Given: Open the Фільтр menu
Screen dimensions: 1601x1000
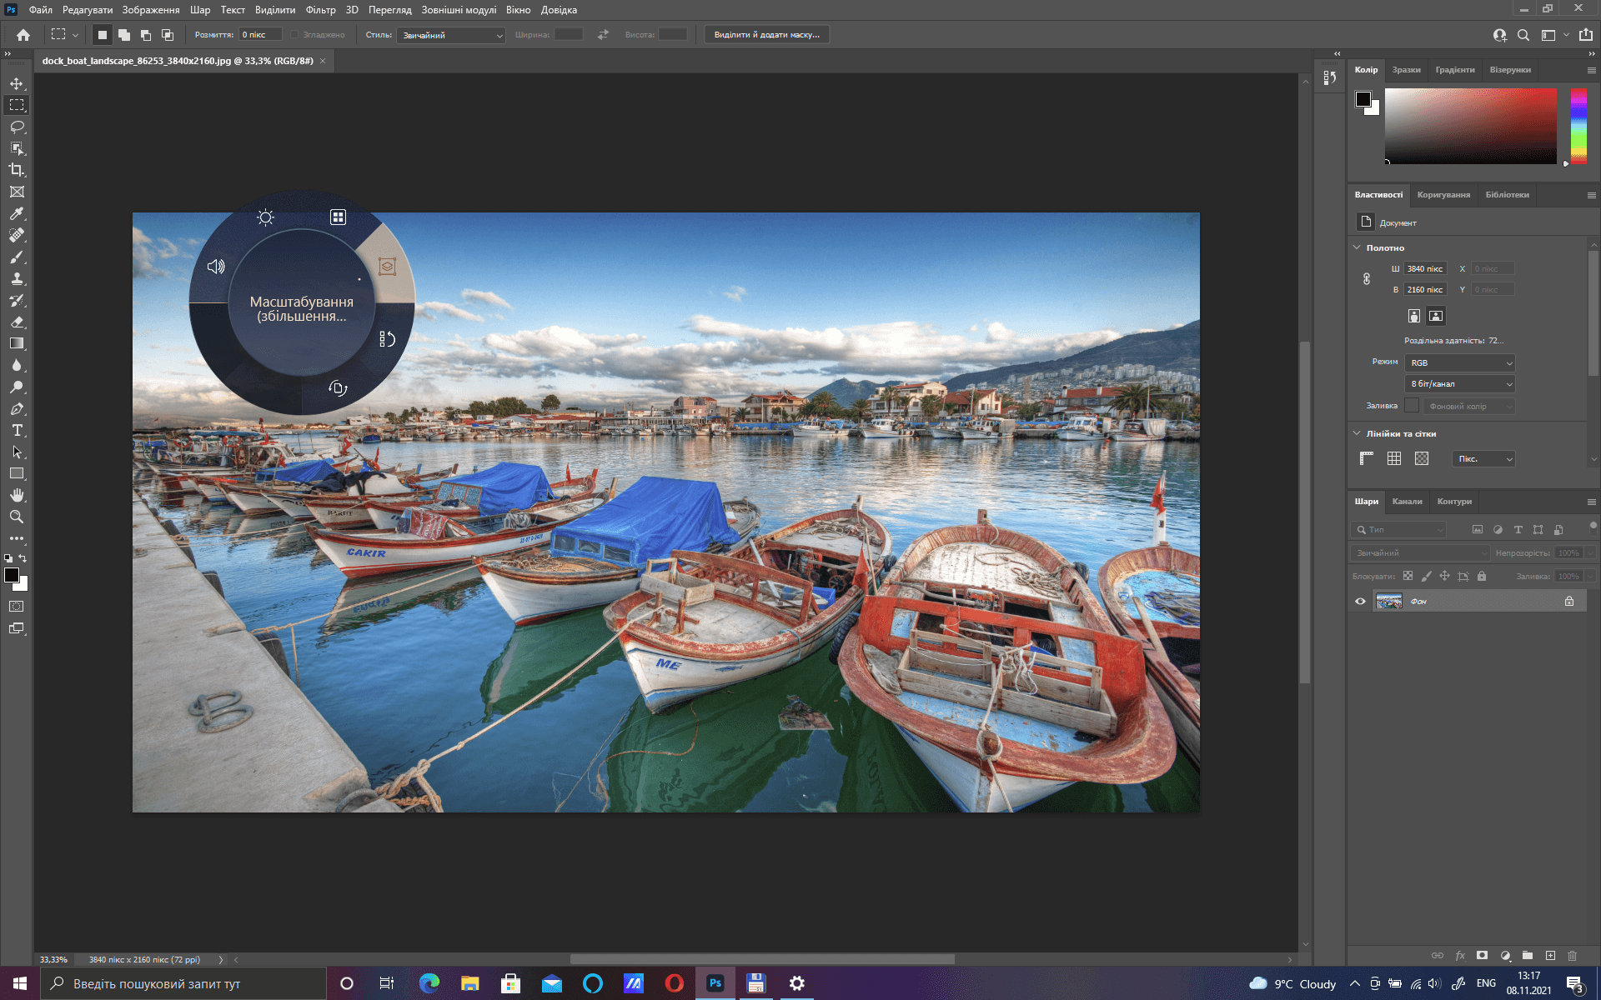Looking at the screenshot, I should tap(320, 10).
